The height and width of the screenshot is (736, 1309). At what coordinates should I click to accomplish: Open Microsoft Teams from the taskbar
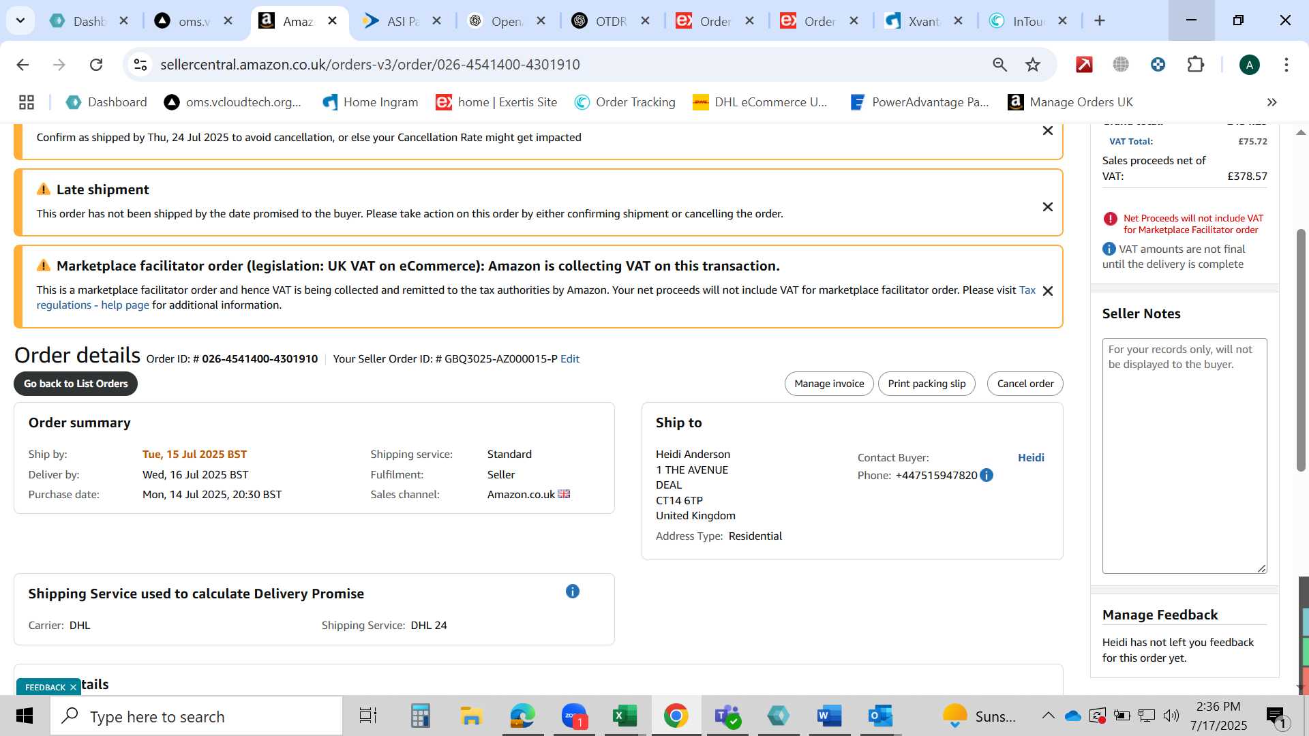pos(727,716)
